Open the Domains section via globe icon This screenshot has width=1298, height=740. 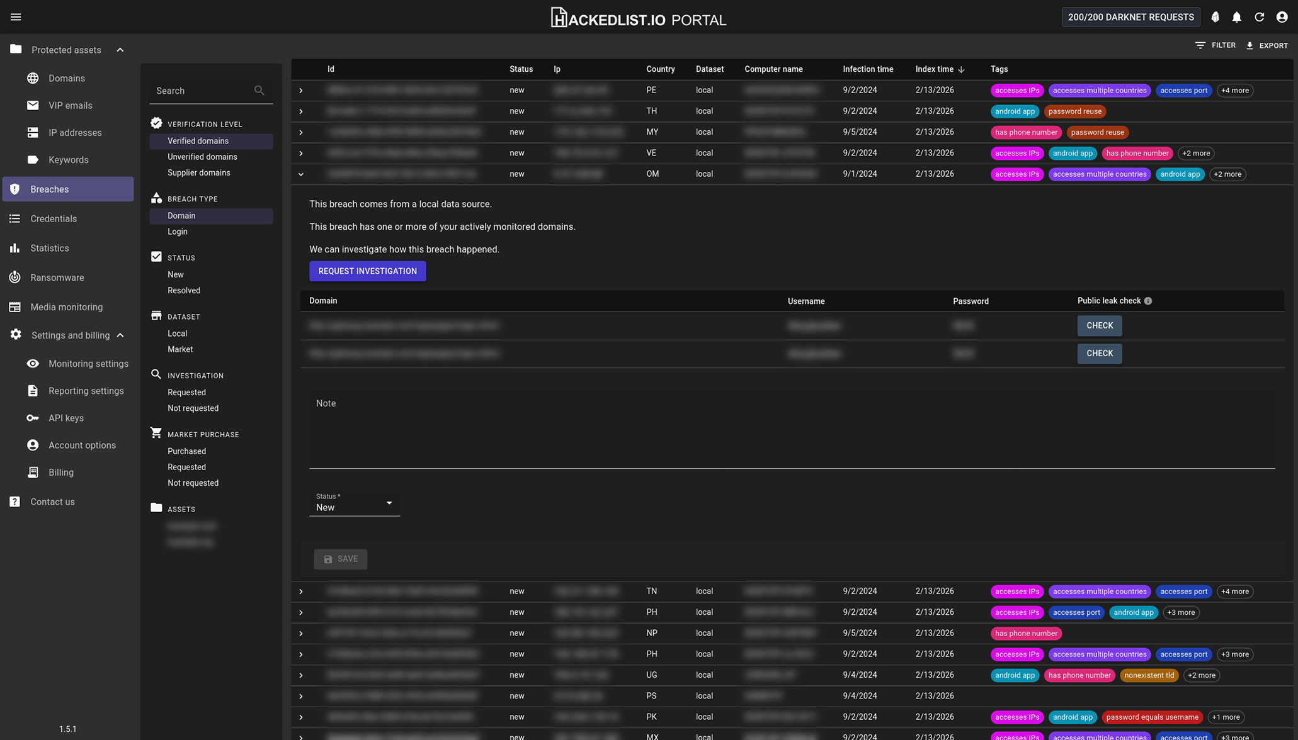[33, 78]
